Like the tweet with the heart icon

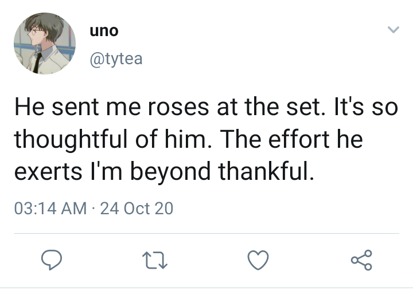tap(258, 260)
